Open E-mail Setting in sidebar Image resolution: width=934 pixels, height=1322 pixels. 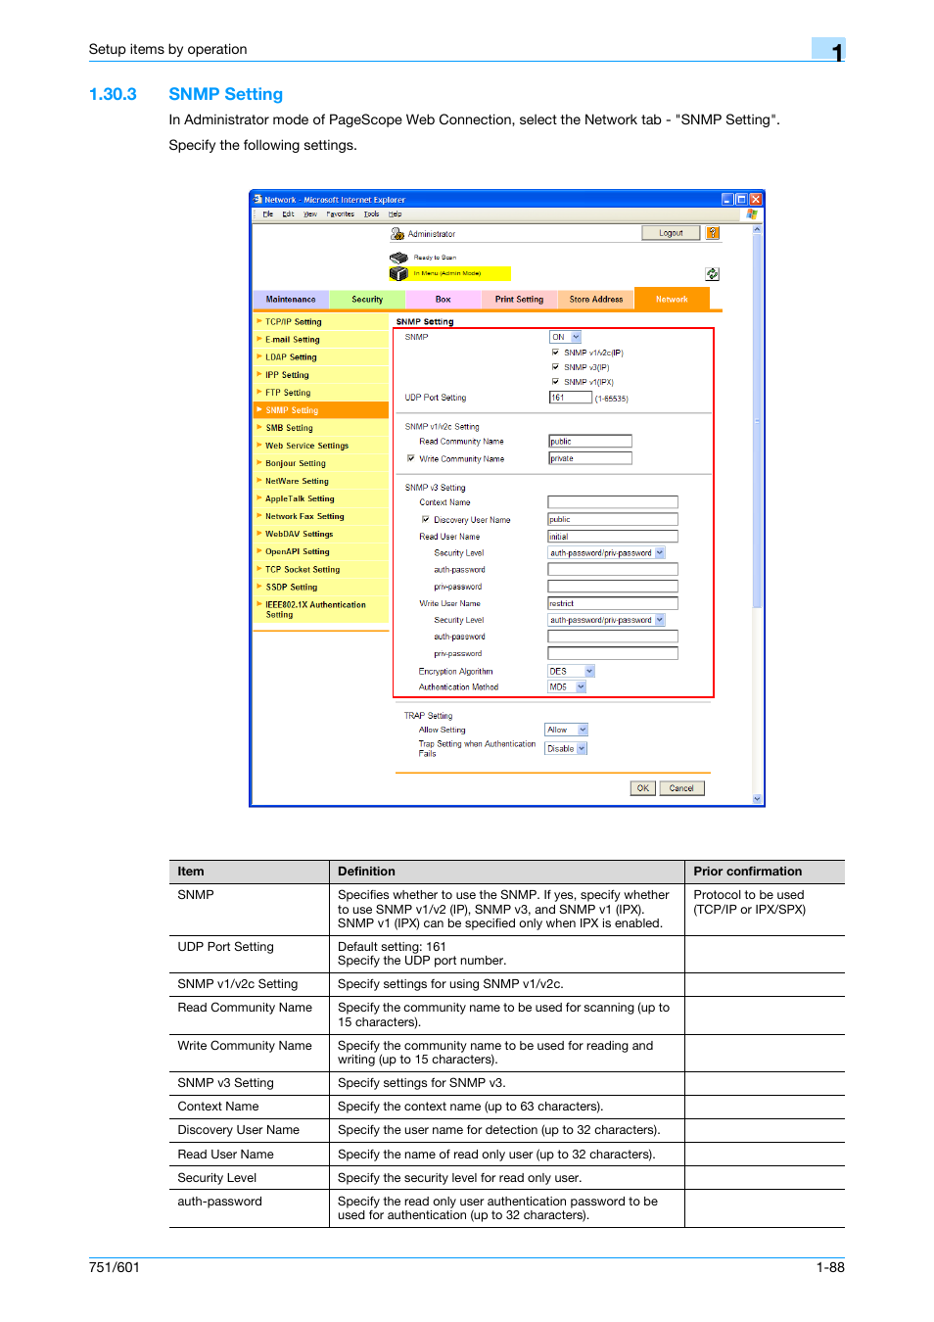click(321, 340)
